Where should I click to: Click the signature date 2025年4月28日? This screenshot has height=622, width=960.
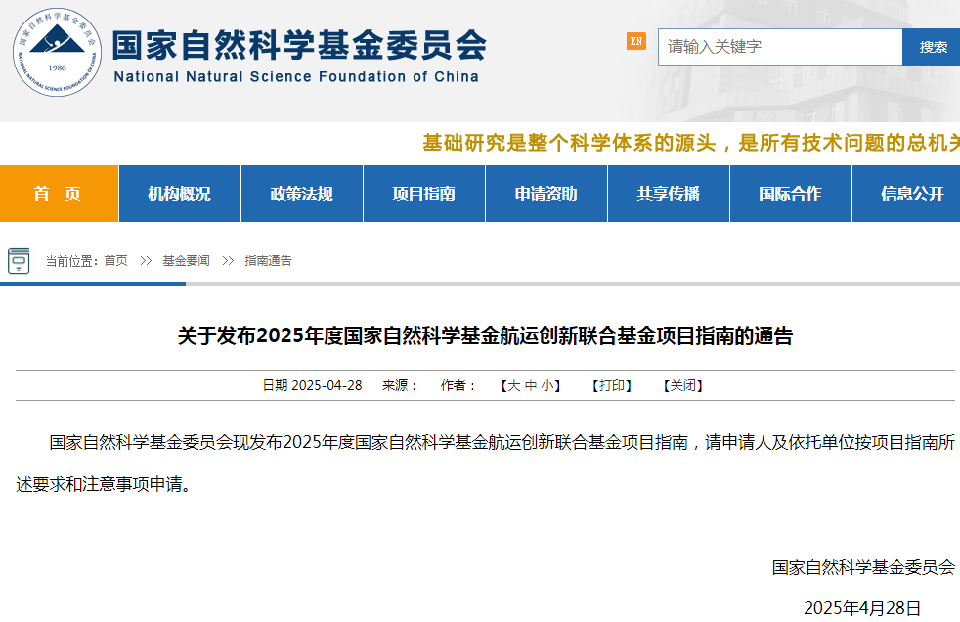pos(862,608)
